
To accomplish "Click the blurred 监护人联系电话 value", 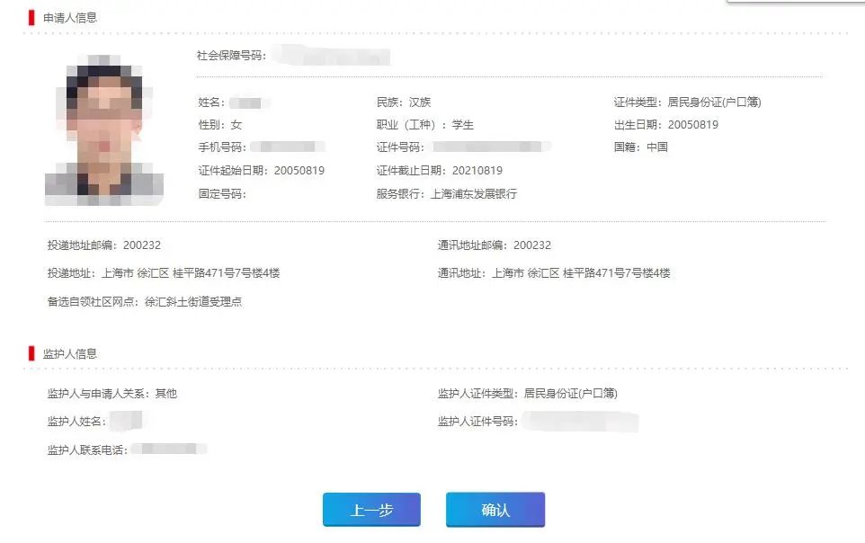I will [x=169, y=449].
